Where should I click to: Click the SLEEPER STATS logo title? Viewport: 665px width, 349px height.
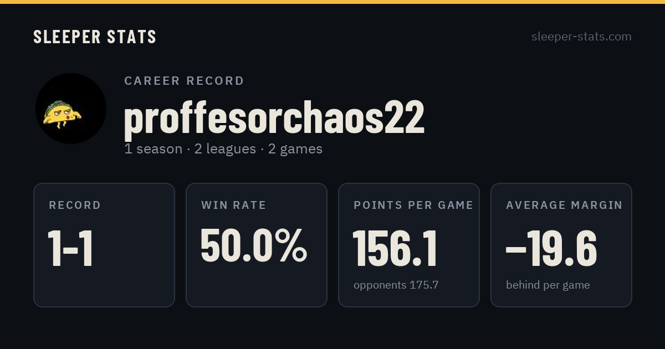(x=95, y=37)
